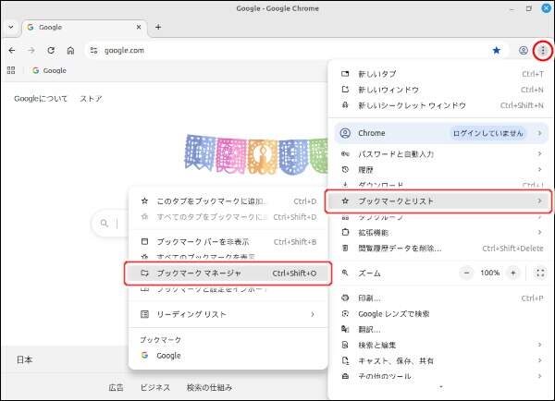Open the Google bookmark in the bookmarks bar

pos(50,70)
